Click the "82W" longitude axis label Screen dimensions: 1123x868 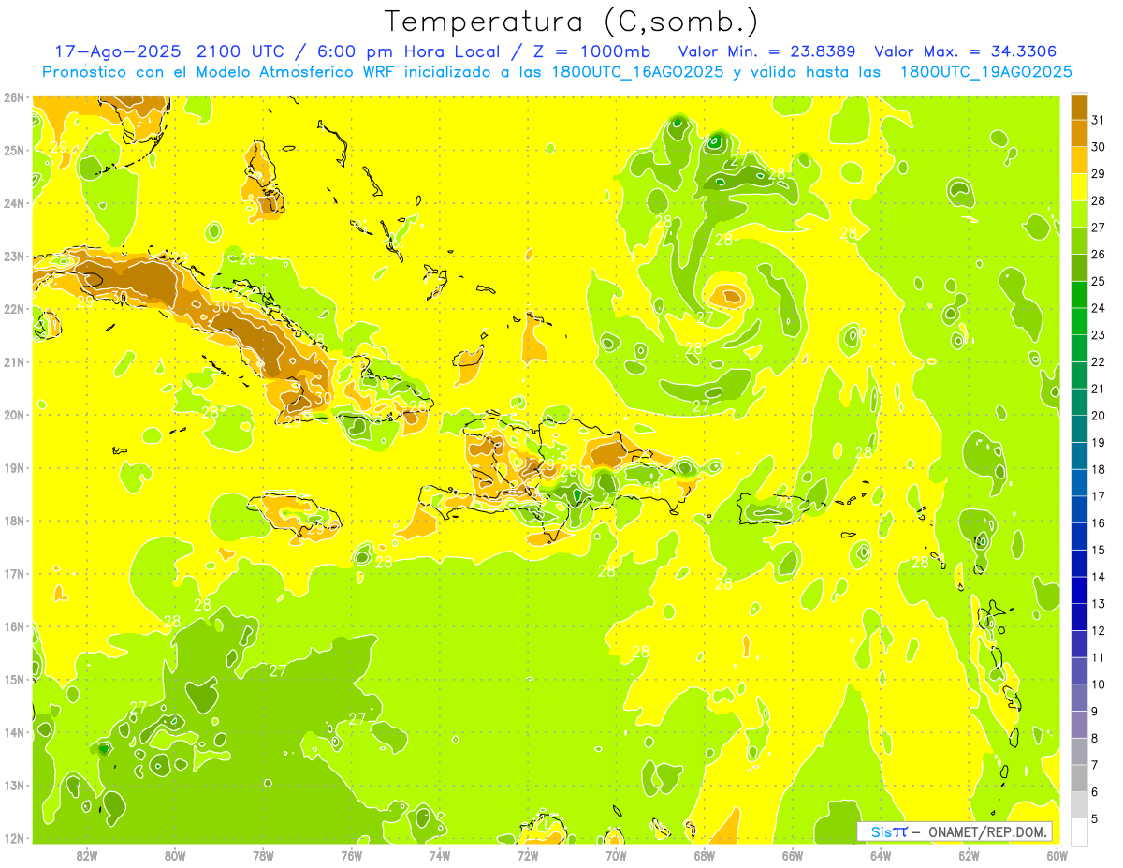86,854
